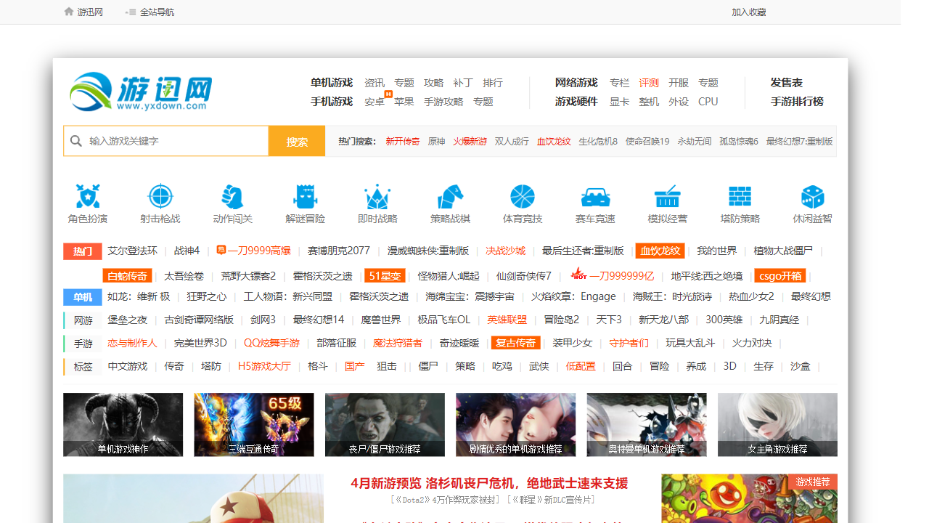Viewport: 929px width, 523px height.
Task: Click the orange 搜索 search button
Action: pyautogui.click(x=296, y=141)
